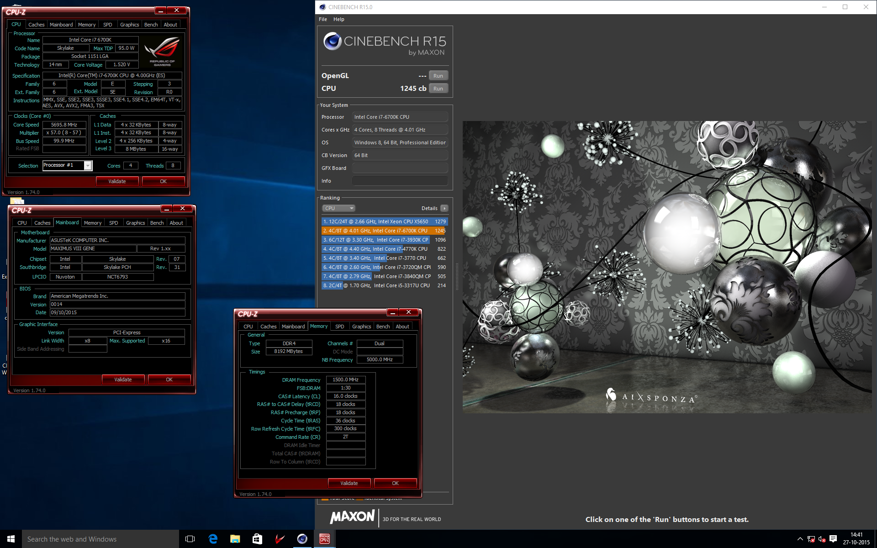The image size is (877, 548).
Task: Select the i7-3840QM ranking row
Action: (x=385, y=276)
